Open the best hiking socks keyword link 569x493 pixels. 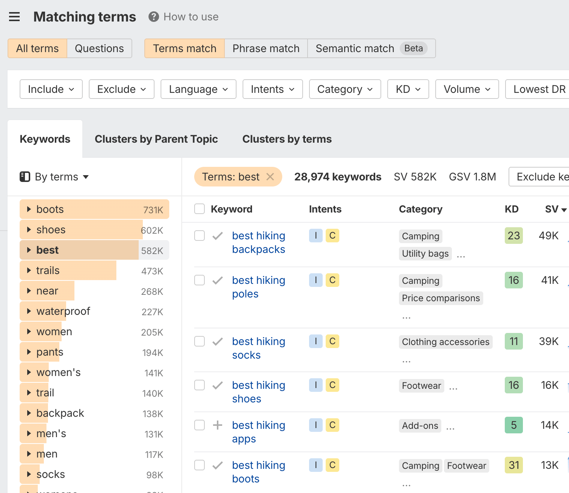(258, 348)
